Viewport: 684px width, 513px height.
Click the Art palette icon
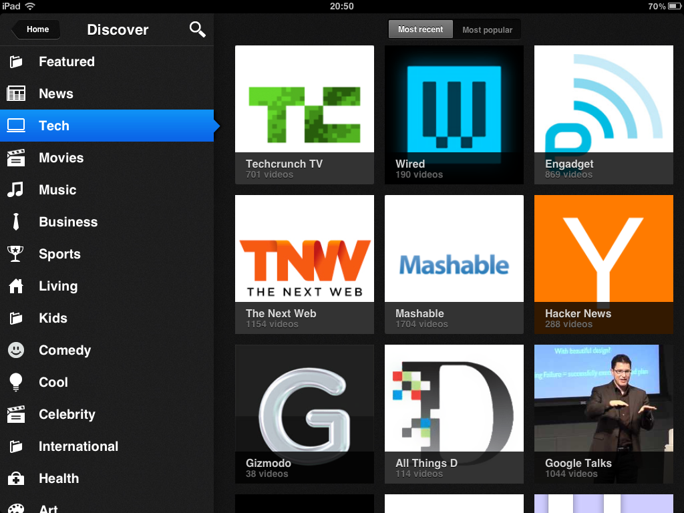tap(16, 508)
